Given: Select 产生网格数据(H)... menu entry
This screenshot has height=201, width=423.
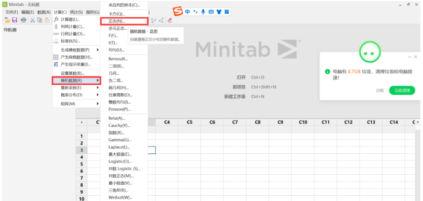Looking at the screenshot, I should coord(76,57).
